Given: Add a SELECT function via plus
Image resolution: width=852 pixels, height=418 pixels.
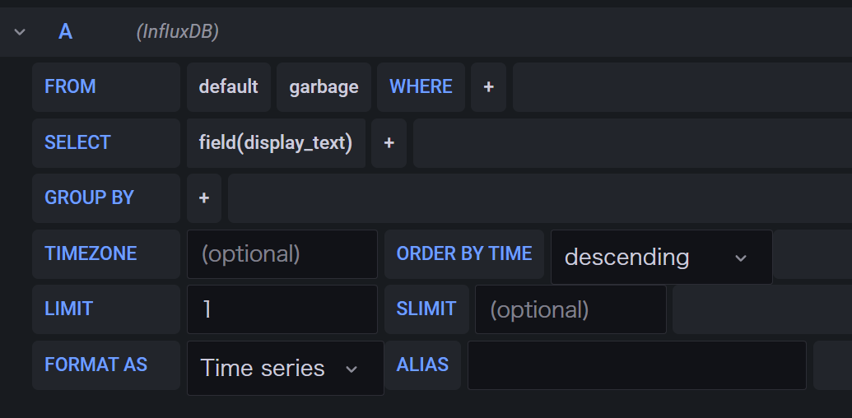Looking at the screenshot, I should 389,143.
